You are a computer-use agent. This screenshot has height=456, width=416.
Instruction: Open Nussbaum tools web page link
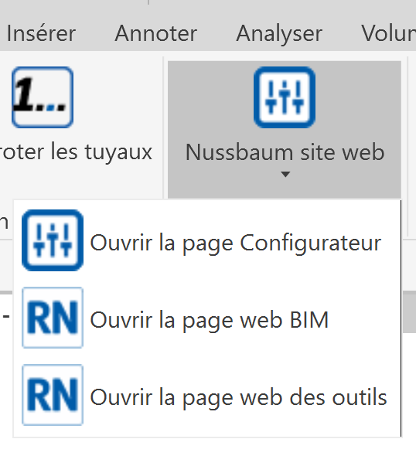pyautogui.click(x=206, y=395)
